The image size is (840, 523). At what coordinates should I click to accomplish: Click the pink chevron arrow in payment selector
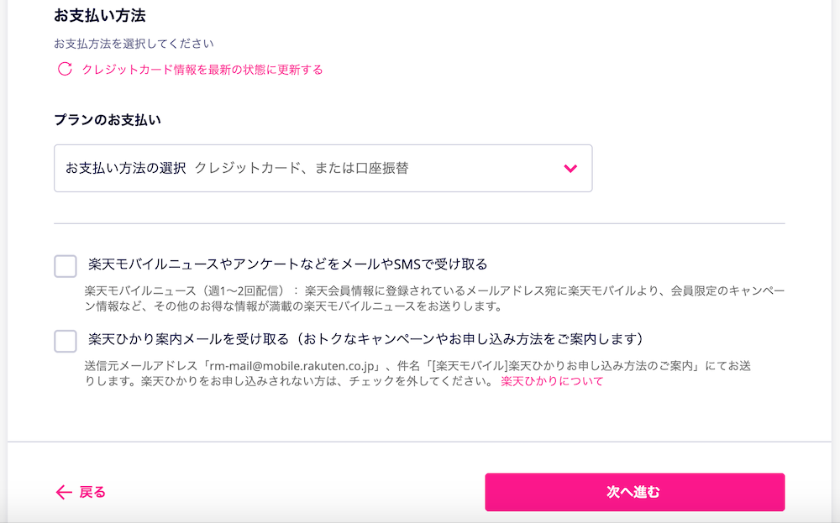(570, 169)
